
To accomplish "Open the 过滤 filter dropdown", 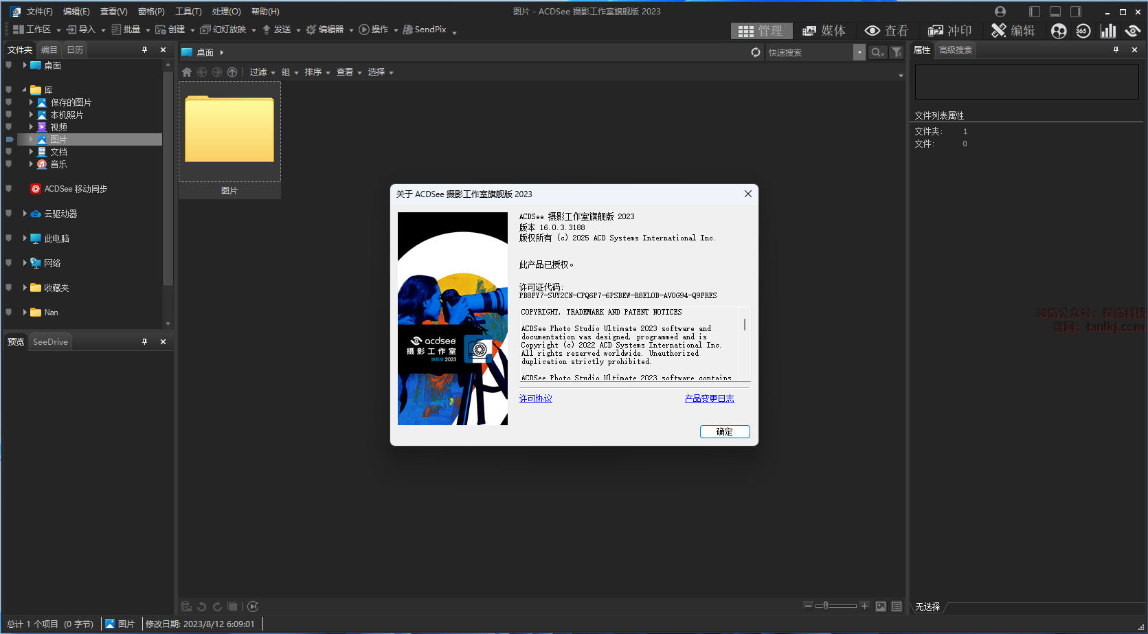I will tap(262, 72).
